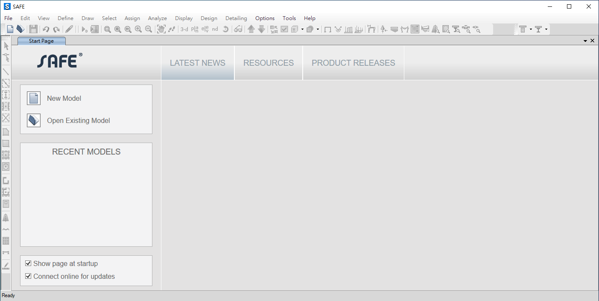Select the Draw Wall tool in sidebar

tap(6, 181)
